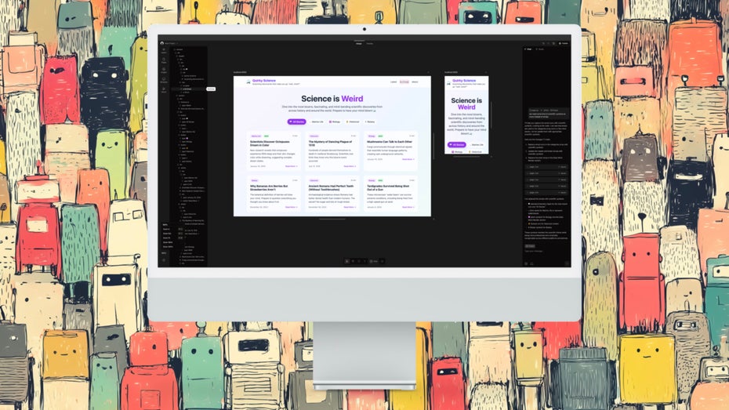Expand the top-level node in the layer tree
Viewport: 729px width, 410px height.
click(173, 50)
